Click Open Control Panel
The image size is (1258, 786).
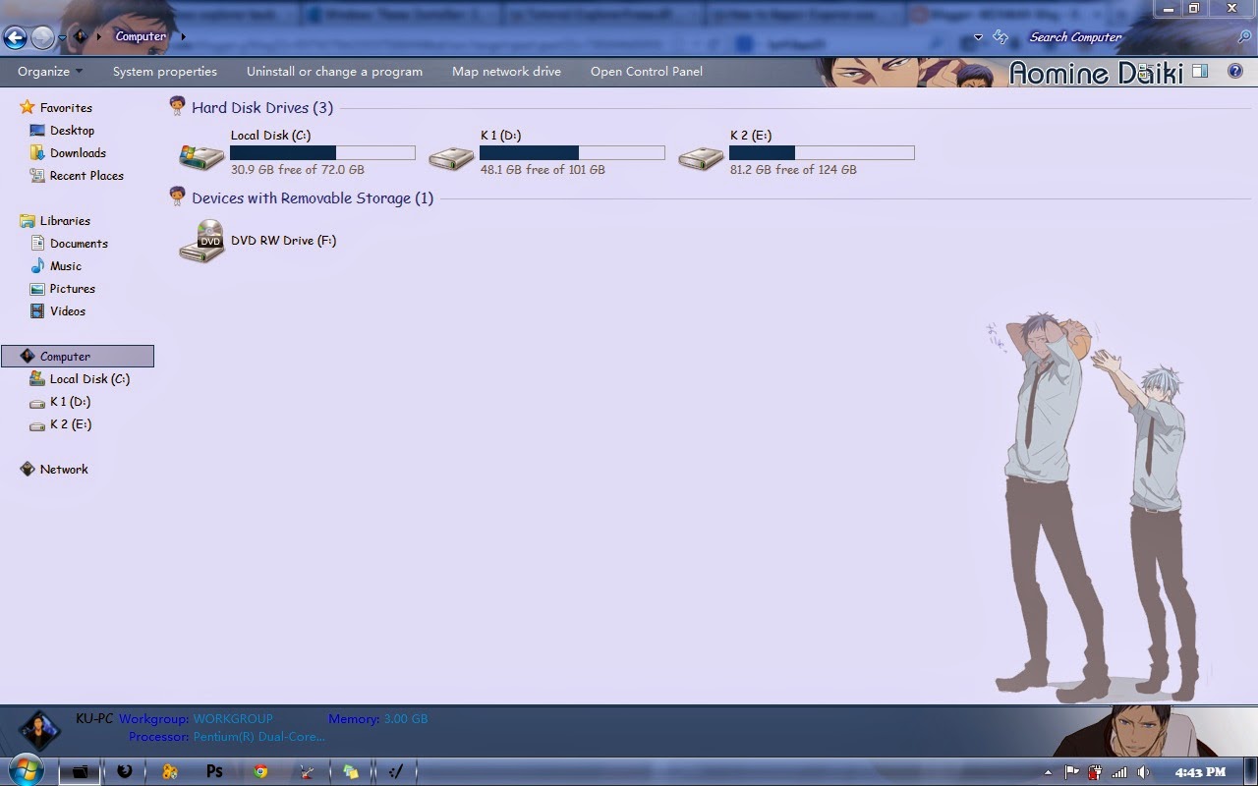click(x=647, y=71)
